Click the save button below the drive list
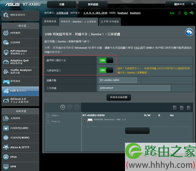The height and width of the screenshot is (171, 196). click(x=137, y=131)
